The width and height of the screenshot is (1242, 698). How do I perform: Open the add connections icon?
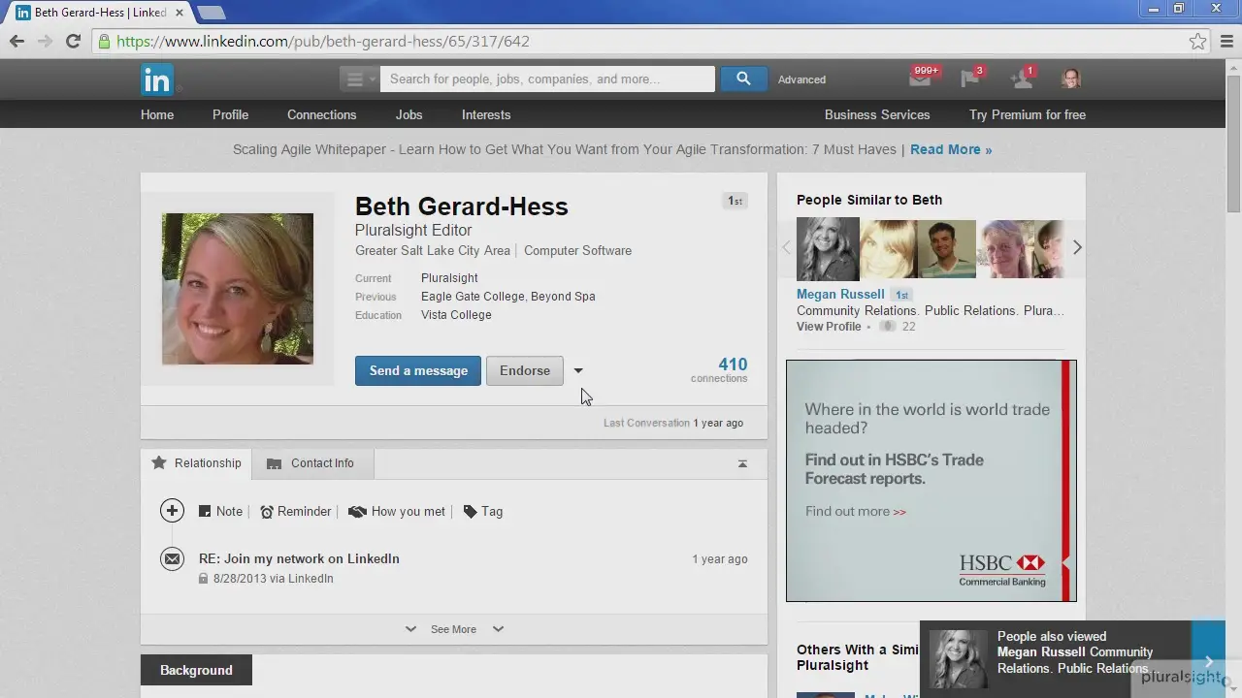tap(1021, 79)
